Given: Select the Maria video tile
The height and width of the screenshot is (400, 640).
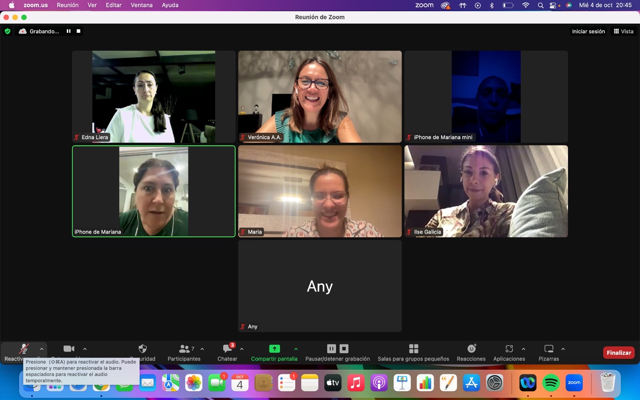Looking at the screenshot, I should pyautogui.click(x=320, y=191).
